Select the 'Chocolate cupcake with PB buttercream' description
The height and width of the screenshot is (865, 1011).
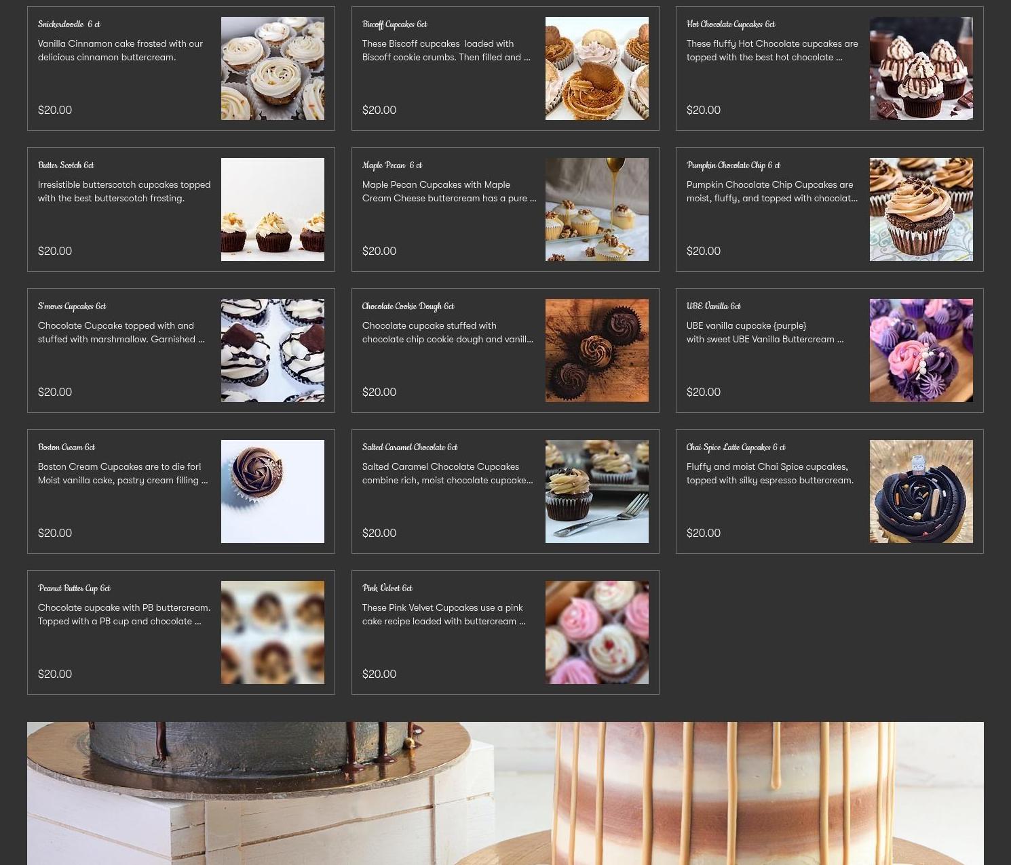[124, 614]
